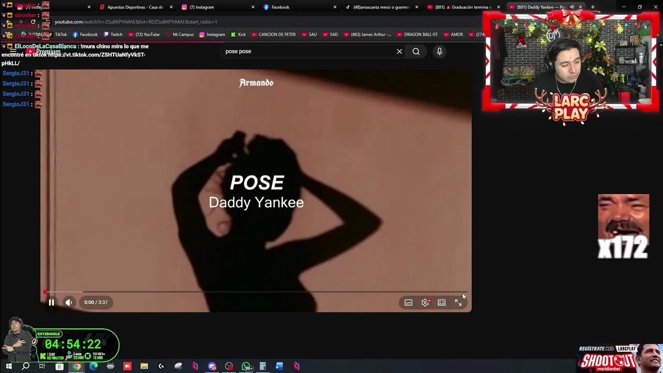
Task: Close the Facebook tab
Action: click(335, 7)
